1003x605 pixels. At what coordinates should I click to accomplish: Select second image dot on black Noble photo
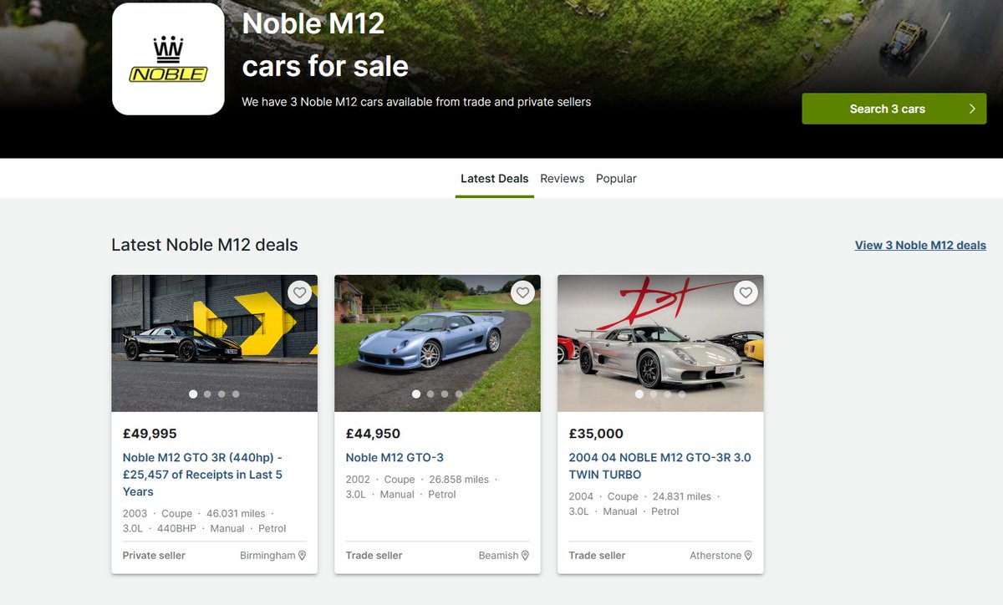pos(207,394)
